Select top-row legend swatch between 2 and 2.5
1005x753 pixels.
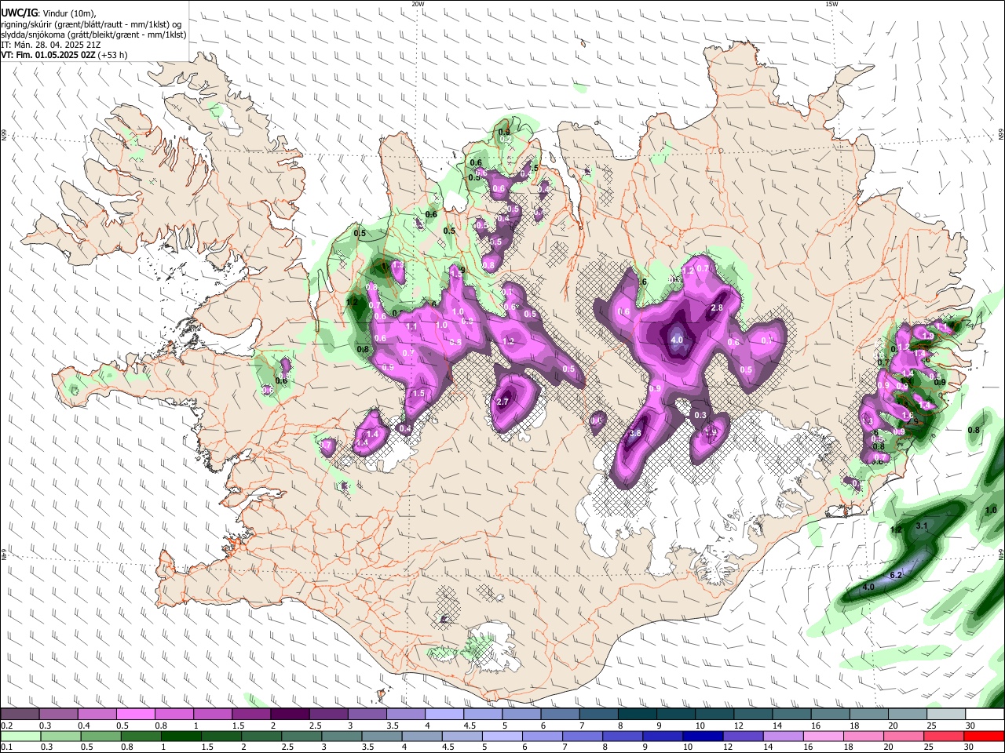click(290, 714)
